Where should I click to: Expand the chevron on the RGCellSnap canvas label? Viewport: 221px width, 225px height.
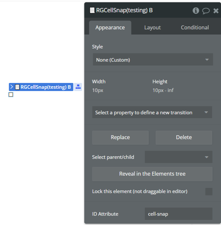tap(12, 87)
